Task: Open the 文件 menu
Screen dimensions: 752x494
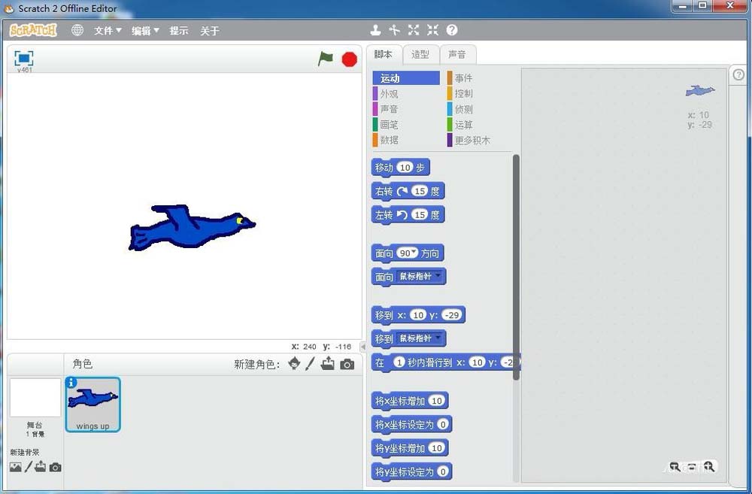Action: (105, 31)
